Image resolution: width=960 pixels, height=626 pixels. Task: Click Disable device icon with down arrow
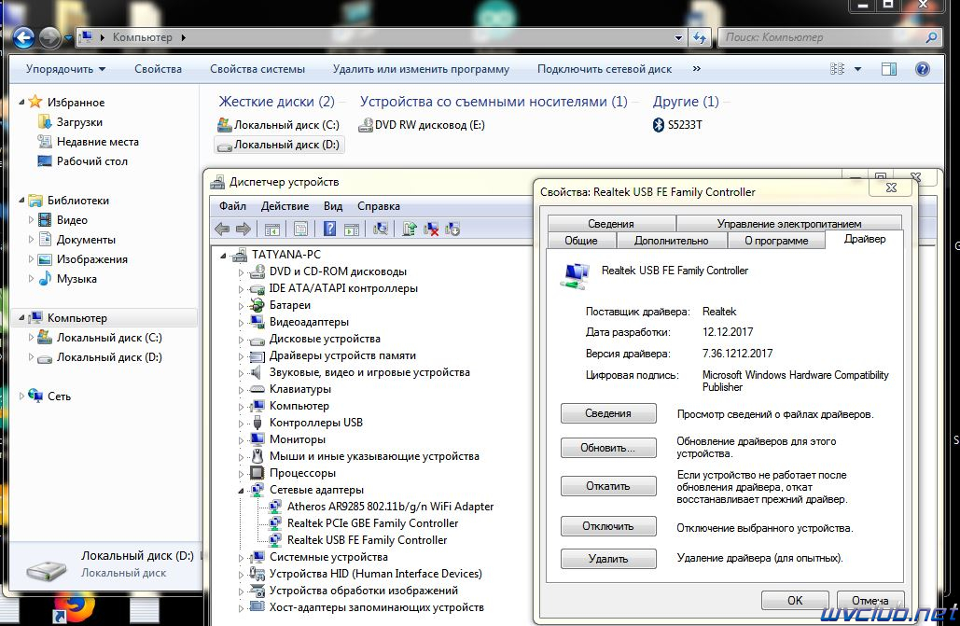[452, 230]
